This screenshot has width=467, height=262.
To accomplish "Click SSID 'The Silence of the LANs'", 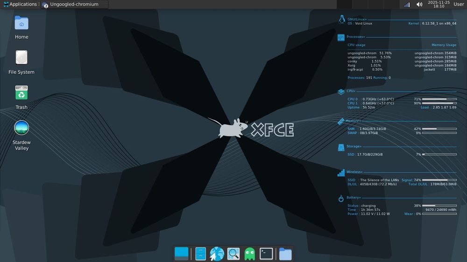I will coord(379,180).
